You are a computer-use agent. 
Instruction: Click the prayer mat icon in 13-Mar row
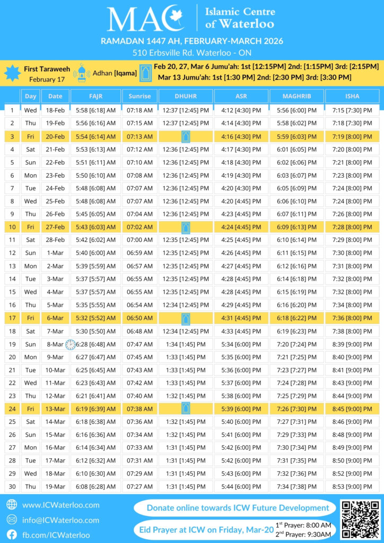tap(186, 409)
